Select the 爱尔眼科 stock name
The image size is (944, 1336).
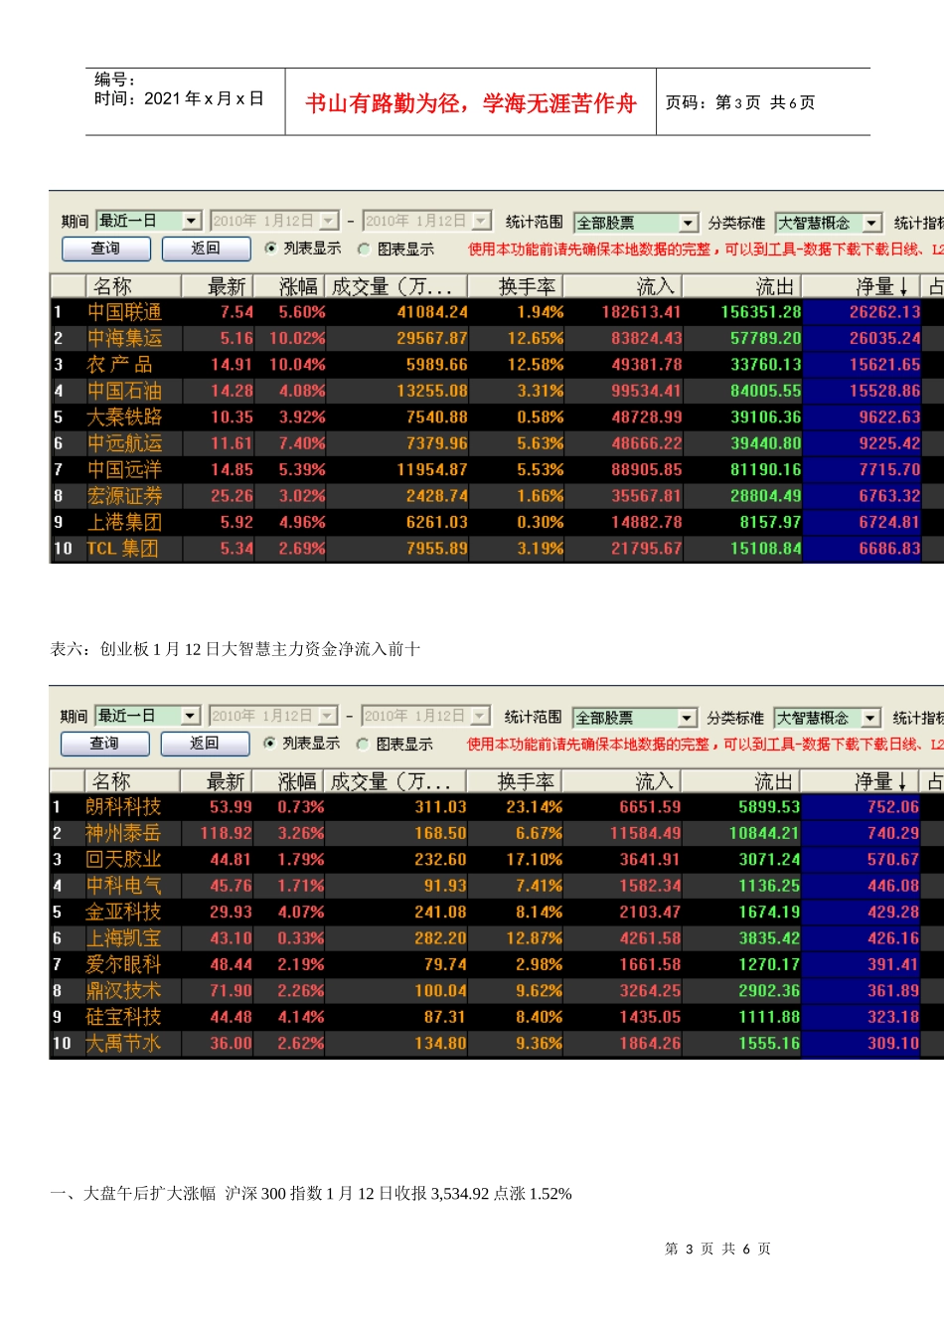pyautogui.click(x=123, y=964)
